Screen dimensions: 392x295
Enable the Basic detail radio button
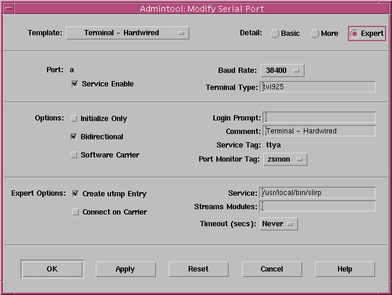click(275, 33)
